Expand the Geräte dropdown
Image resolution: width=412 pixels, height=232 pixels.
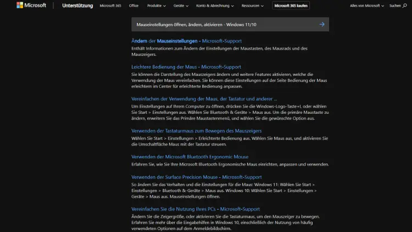click(181, 5)
